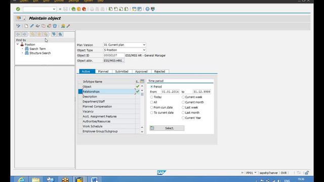Click the red Cancel icon
The height and width of the screenshot is (182, 324).
coord(84,9)
